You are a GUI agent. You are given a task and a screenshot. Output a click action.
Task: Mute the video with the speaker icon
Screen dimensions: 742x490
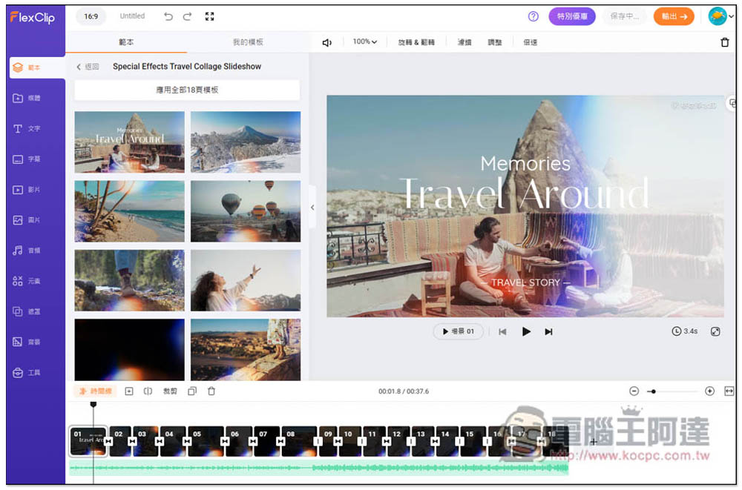pyautogui.click(x=326, y=42)
